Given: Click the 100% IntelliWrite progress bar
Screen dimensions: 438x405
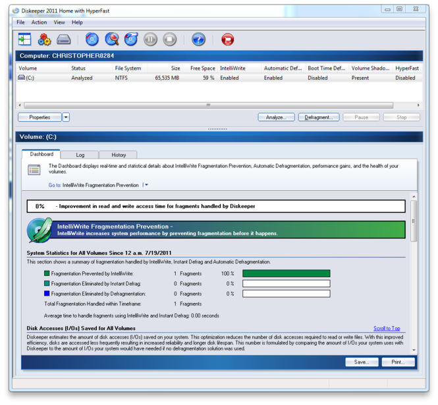Looking at the screenshot, I should tap(287, 273).
